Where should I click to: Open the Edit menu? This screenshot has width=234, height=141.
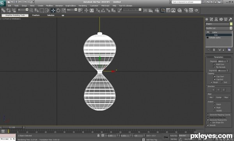click(x=9, y=6)
